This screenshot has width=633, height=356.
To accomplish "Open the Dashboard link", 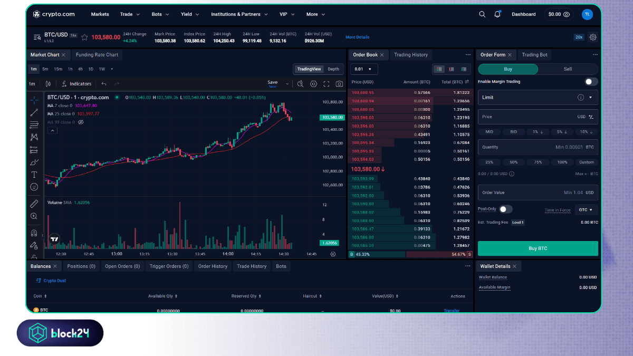I will [x=523, y=14].
